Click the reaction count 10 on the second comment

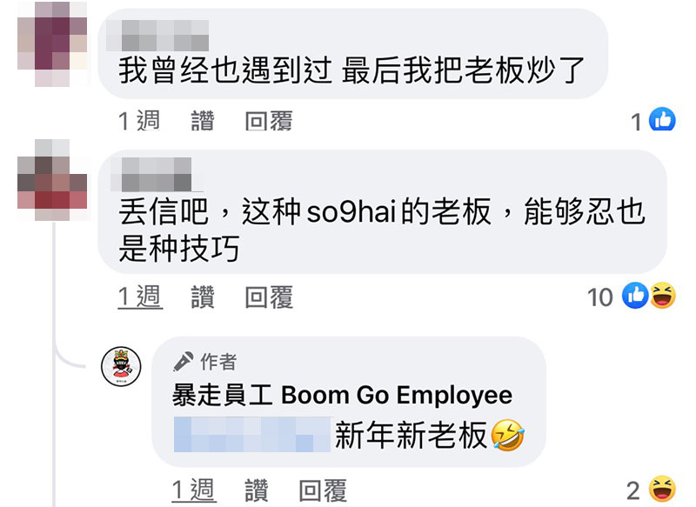[x=599, y=297]
